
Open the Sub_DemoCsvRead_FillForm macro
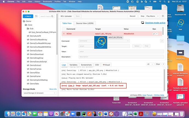tap(44, 32)
